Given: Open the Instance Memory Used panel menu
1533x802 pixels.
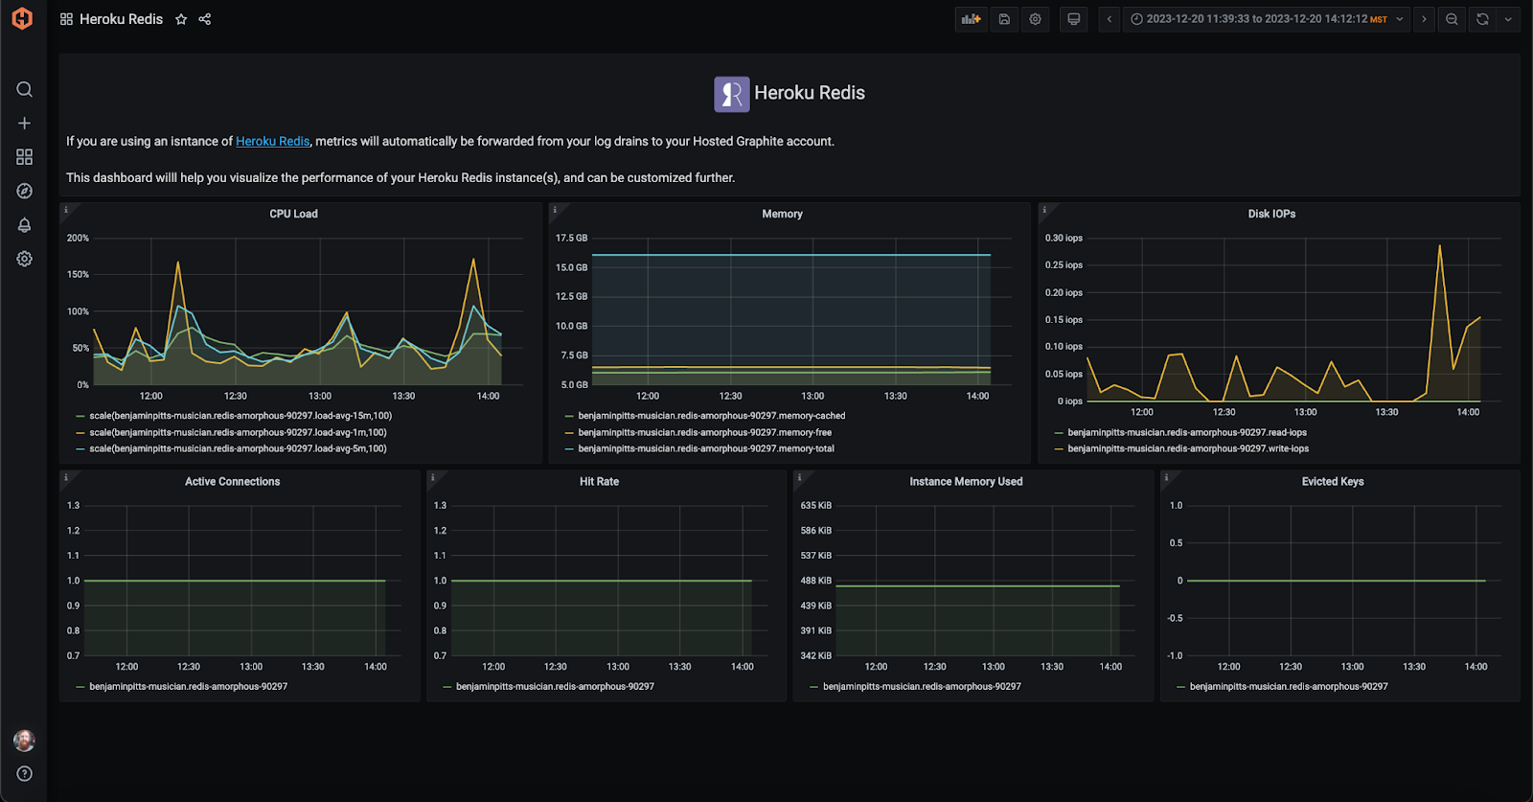Looking at the screenshot, I should [966, 482].
